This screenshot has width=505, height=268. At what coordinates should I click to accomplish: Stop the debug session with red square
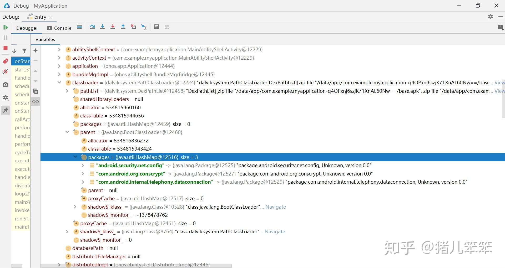[x=6, y=48]
